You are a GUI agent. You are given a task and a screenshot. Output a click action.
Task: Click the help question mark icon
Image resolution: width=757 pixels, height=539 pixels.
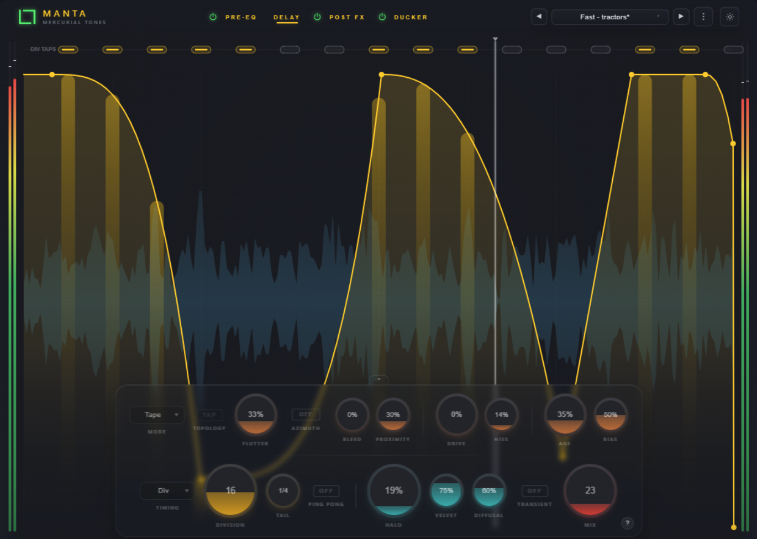[x=627, y=523]
